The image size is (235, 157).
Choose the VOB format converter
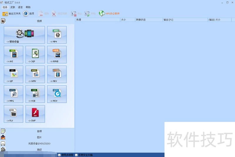coord(35,94)
